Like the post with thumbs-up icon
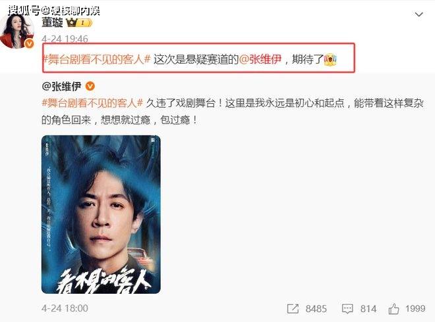The height and width of the screenshot is (322, 435). tap(393, 308)
